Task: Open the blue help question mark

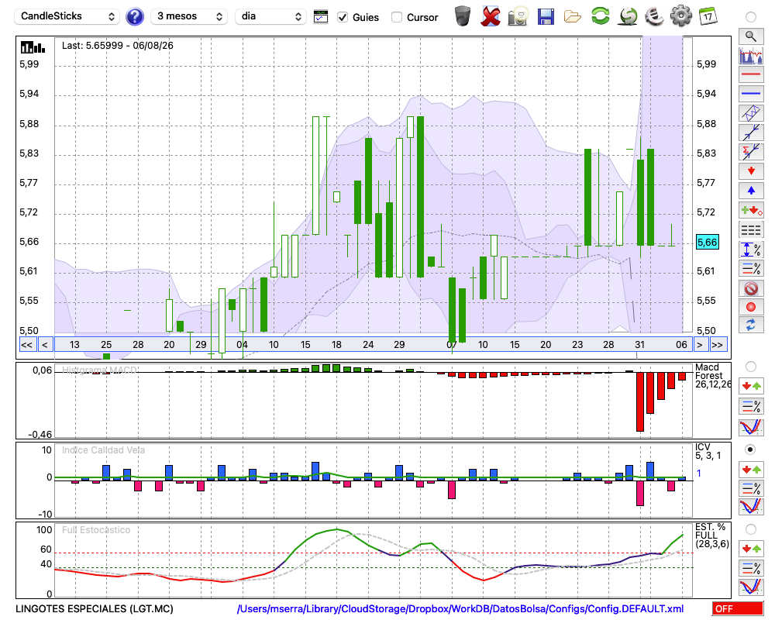Action: click(x=134, y=17)
